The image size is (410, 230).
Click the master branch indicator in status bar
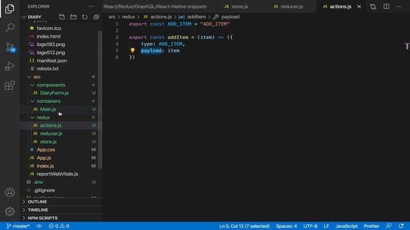pyautogui.click(x=18, y=226)
